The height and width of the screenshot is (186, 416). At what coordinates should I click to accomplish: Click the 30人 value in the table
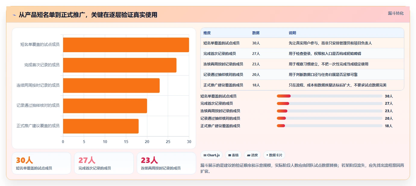256,43
